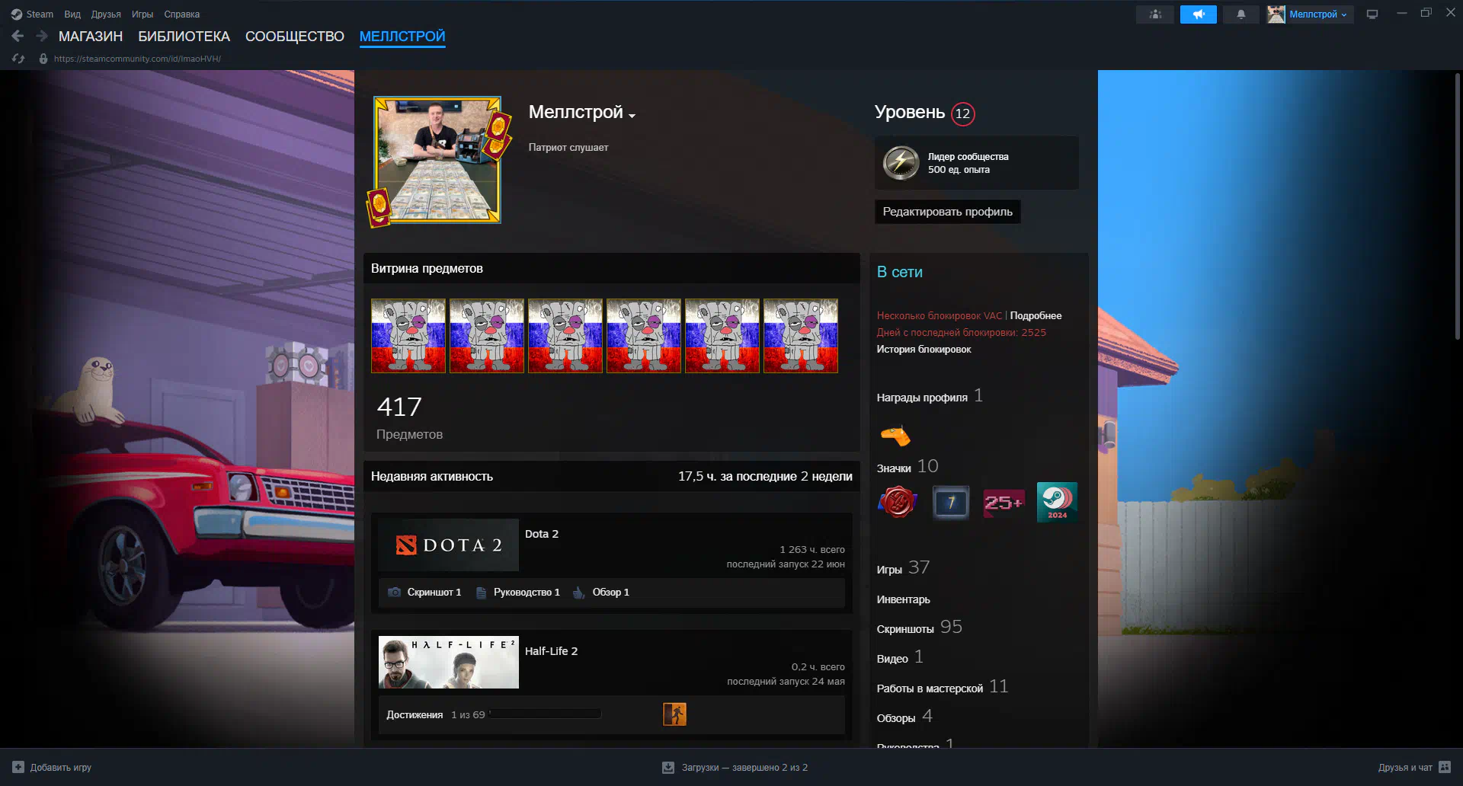1463x786 pixels.
Task: Open the years of service 7 badge
Action: pyautogui.click(x=951, y=502)
